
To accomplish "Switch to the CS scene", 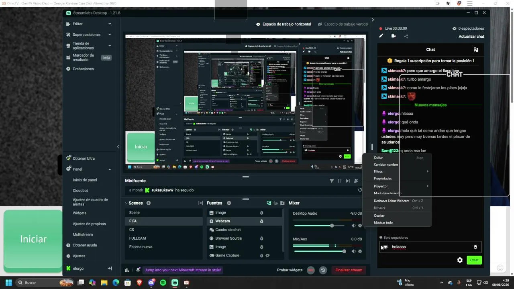I will point(164,230).
